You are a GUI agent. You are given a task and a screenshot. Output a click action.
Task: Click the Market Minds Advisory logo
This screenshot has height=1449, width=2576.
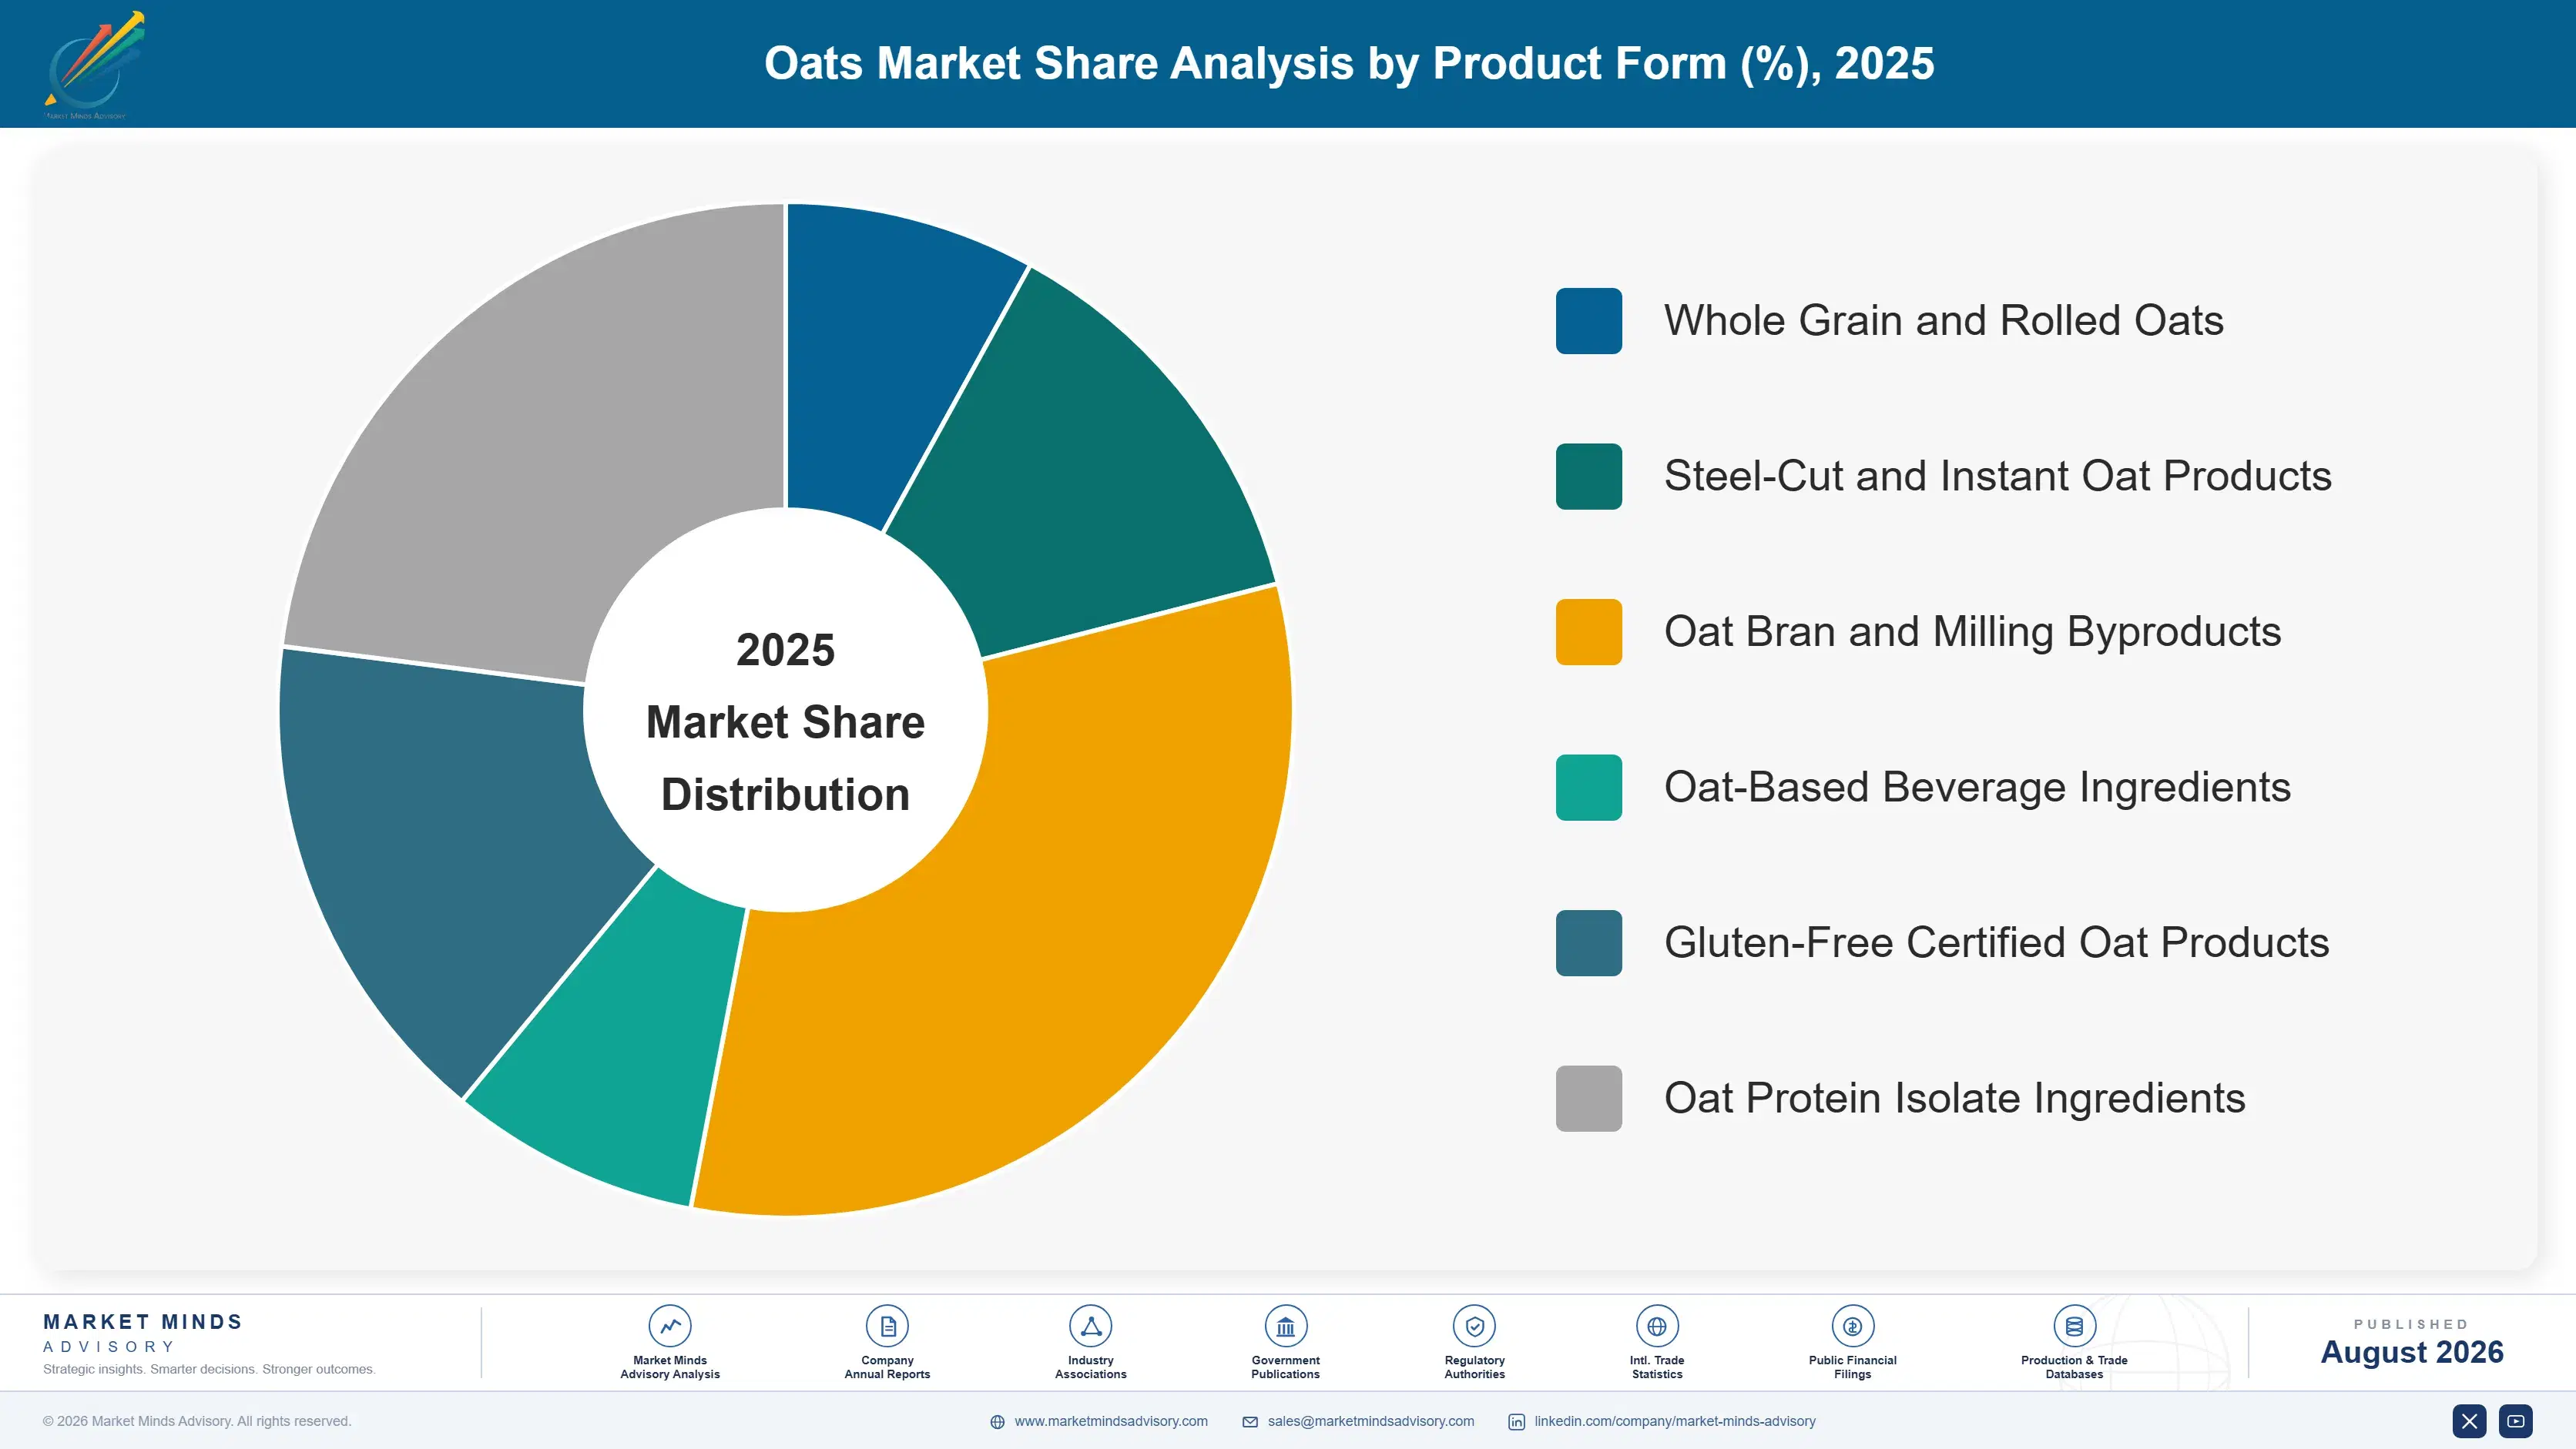tap(94, 65)
